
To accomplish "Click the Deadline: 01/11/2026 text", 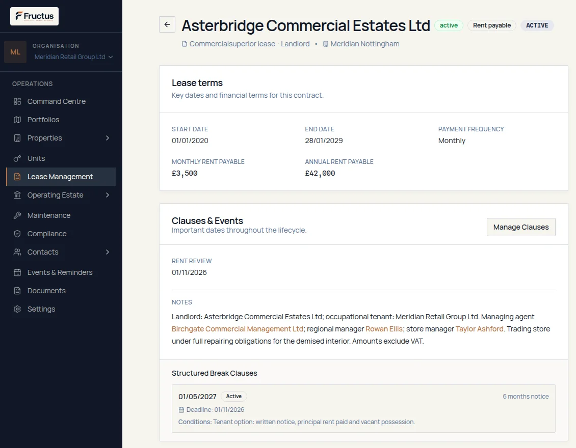I will (x=215, y=409).
